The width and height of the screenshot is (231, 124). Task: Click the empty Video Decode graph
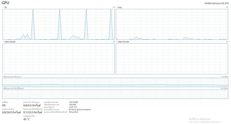coord(172,58)
